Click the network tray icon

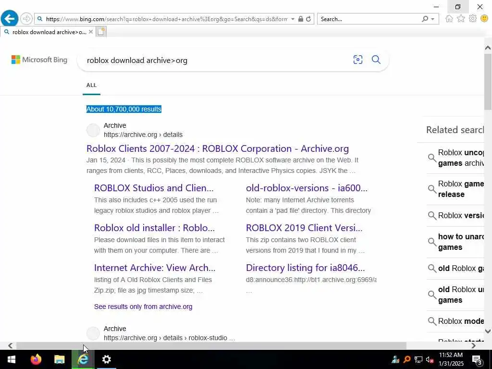(418, 359)
